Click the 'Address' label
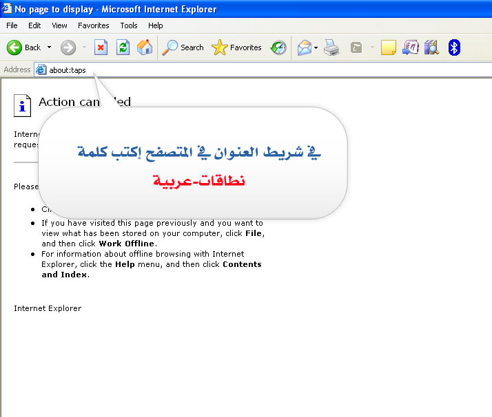This screenshot has height=417, width=492. [17, 69]
